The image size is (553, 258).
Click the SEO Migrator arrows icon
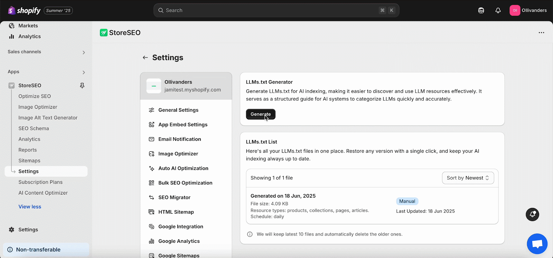coord(151,197)
